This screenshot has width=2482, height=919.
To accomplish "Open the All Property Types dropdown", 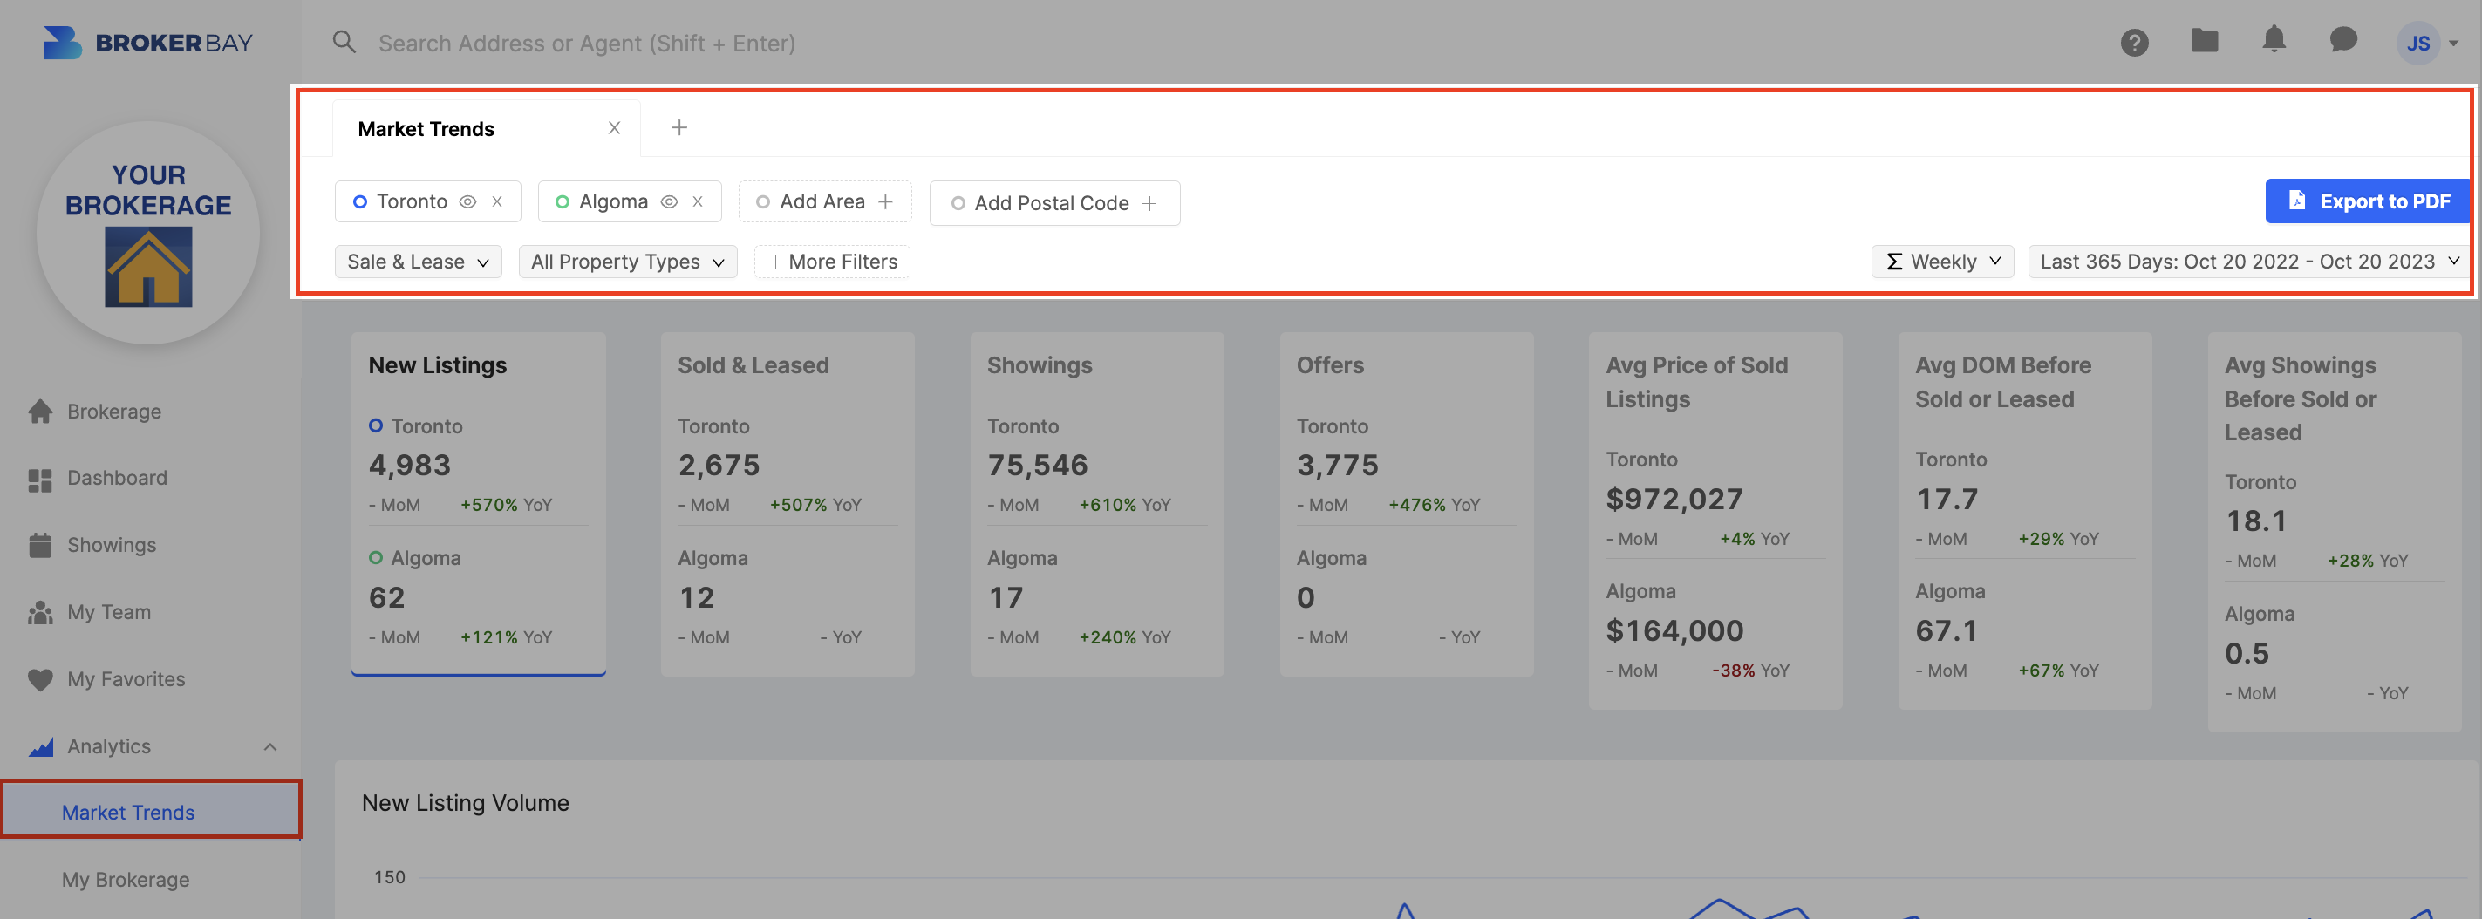I will coord(627,262).
